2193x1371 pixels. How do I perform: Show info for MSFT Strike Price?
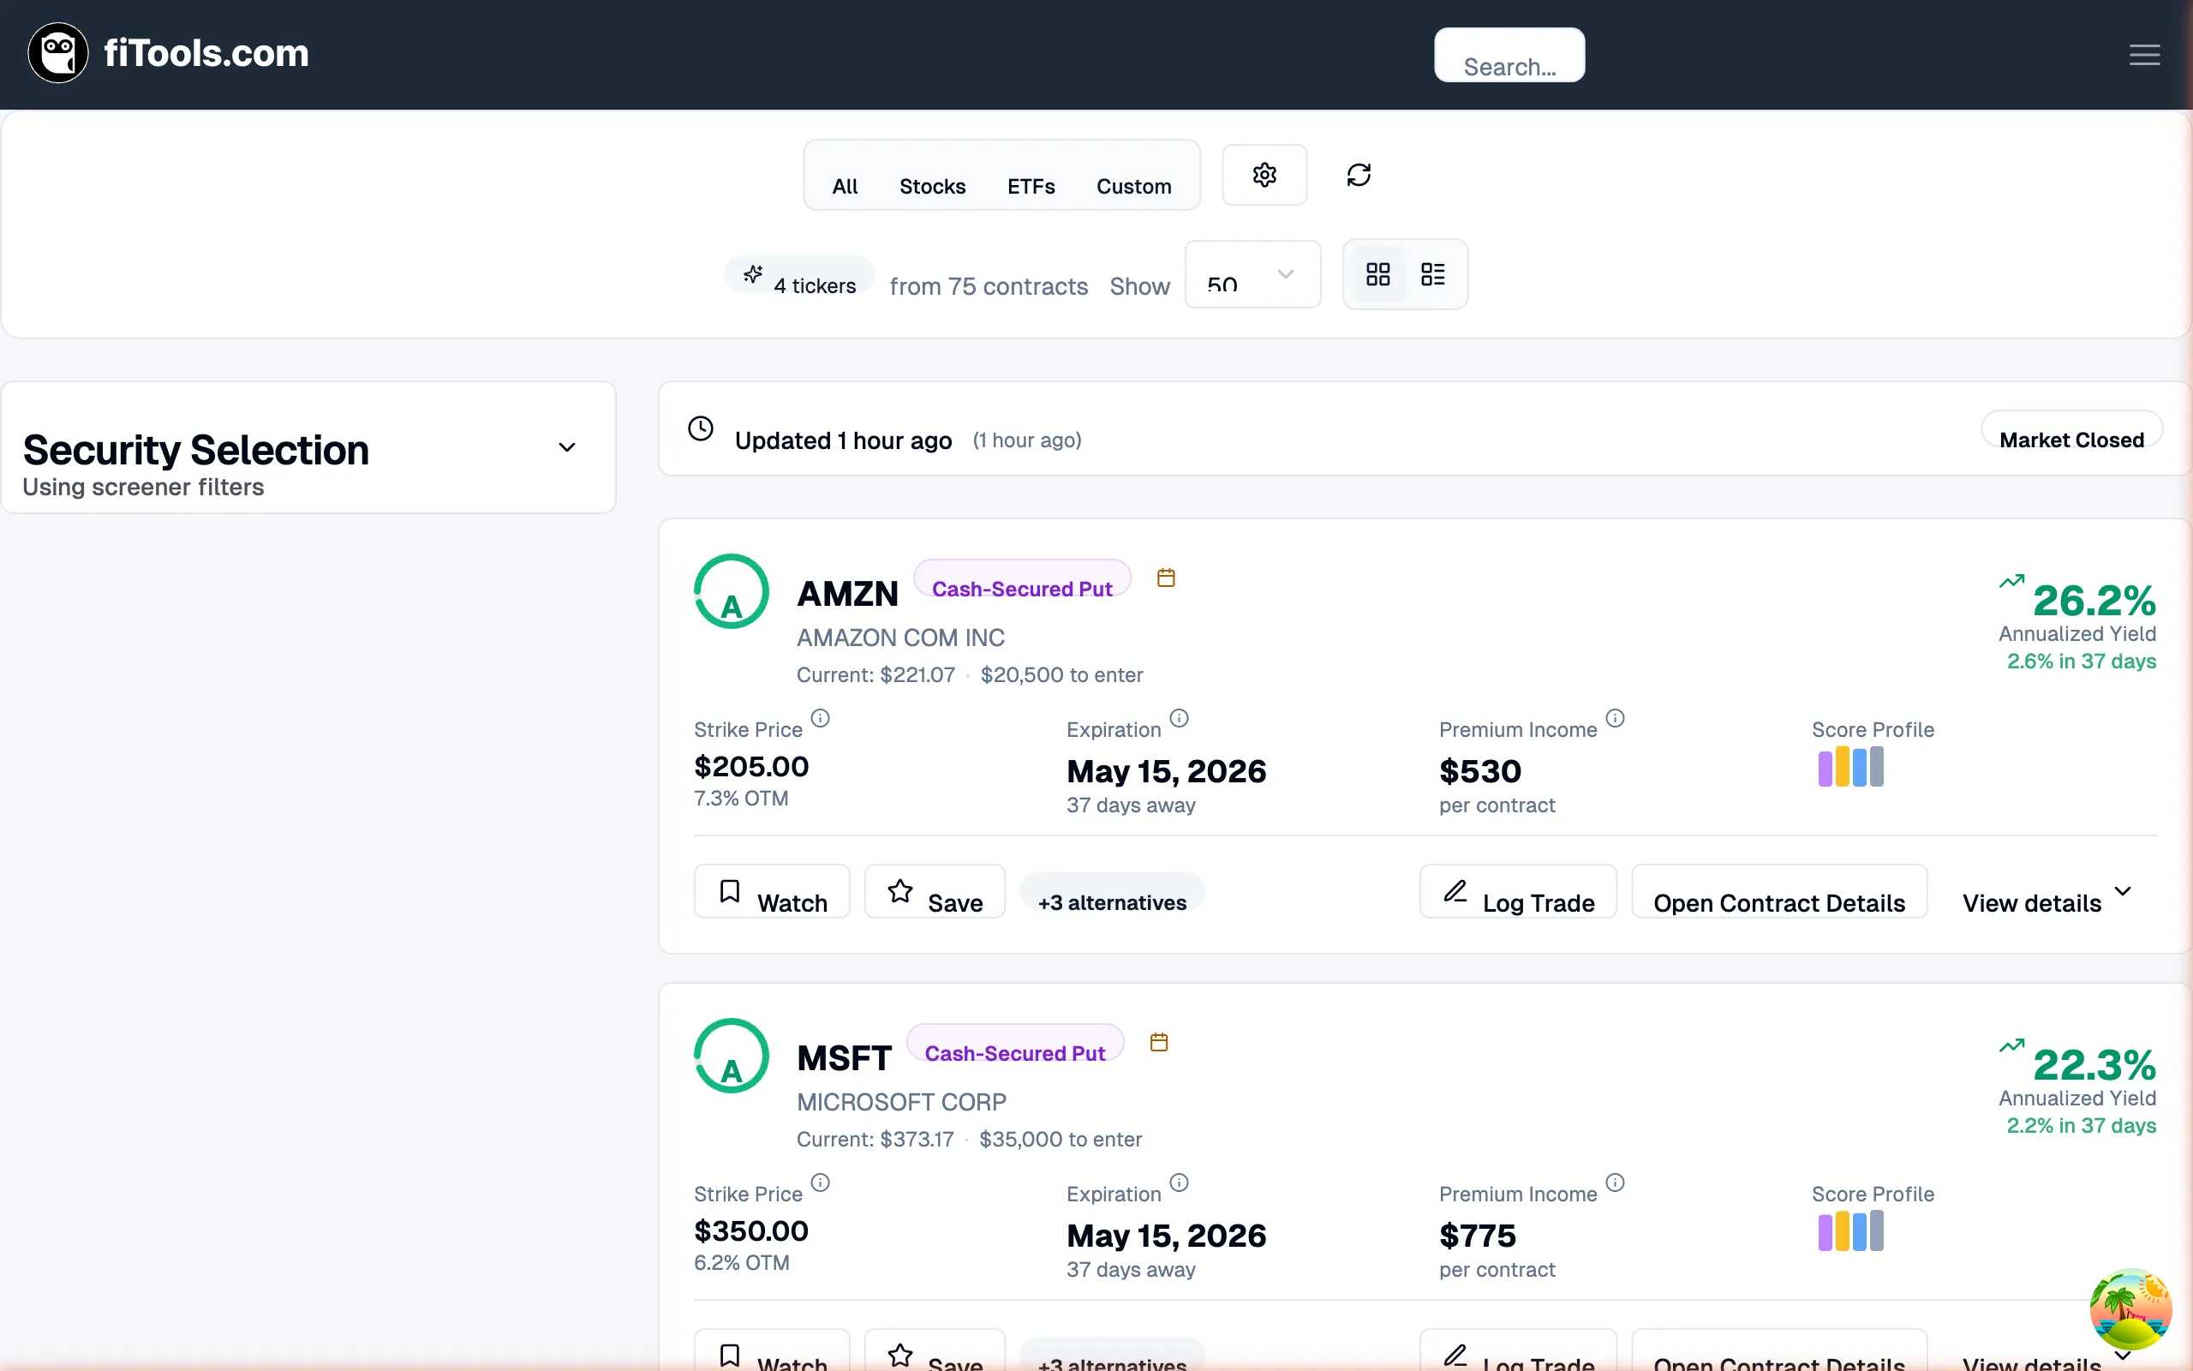click(820, 1182)
